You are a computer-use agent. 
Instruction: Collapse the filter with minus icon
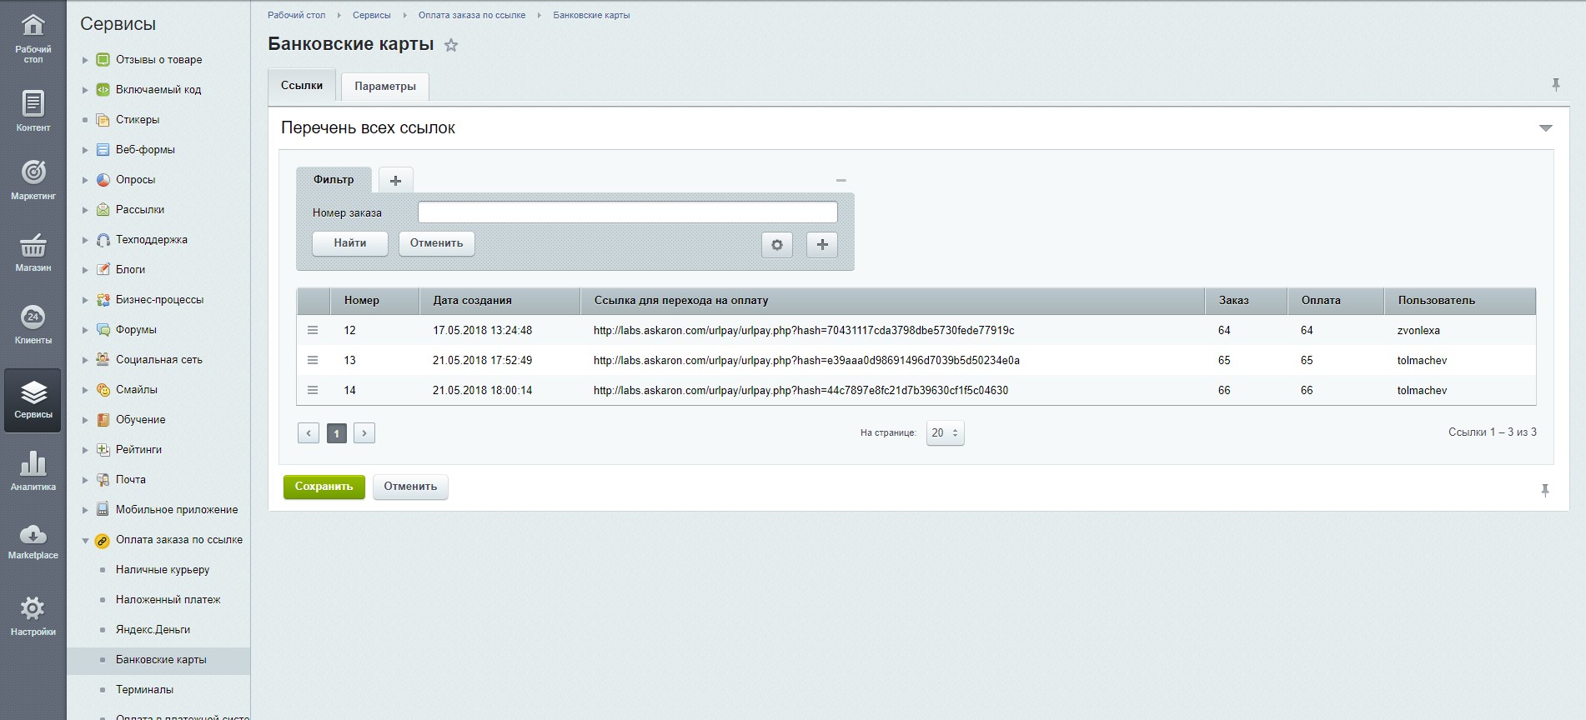pyautogui.click(x=841, y=180)
